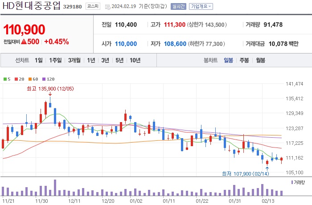This screenshot has height=205, width=312.
Task: Click the 141,474 price axis label
Action: click(x=294, y=84)
